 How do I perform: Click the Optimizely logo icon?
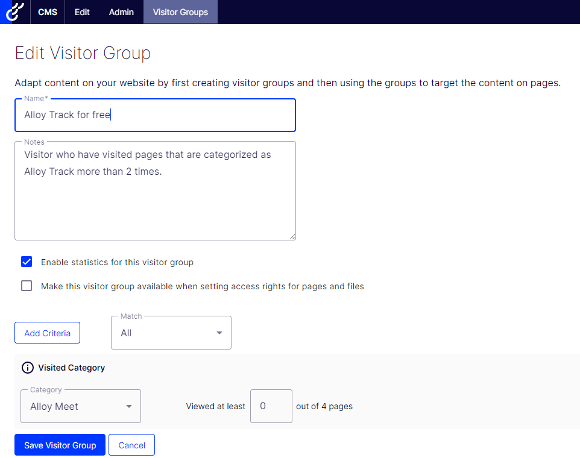[14, 12]
